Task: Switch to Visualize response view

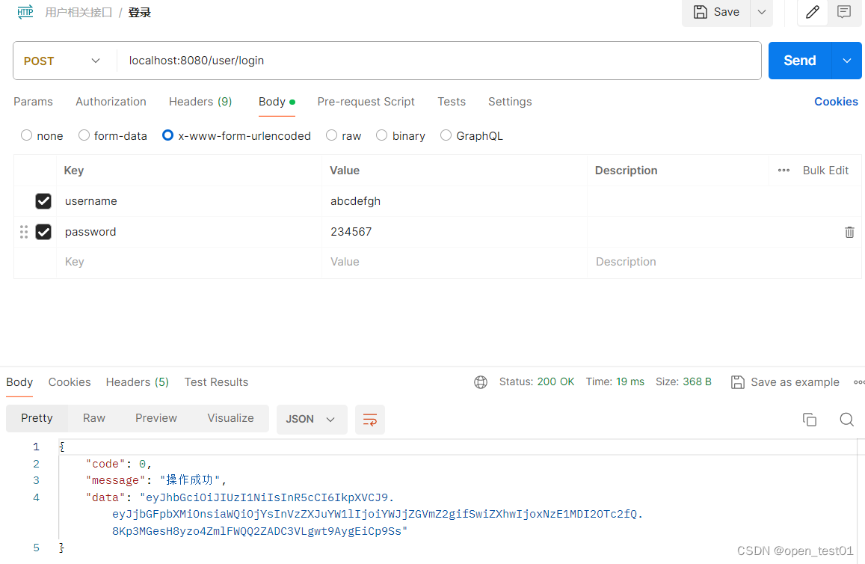Action: 230,418
